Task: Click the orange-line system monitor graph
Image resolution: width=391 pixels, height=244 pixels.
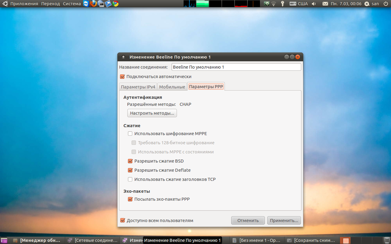Action: (x=254, y=4)
